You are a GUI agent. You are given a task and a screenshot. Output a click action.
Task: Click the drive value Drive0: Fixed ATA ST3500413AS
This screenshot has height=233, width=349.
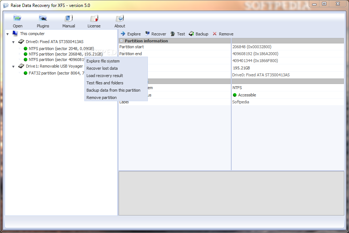pyautogui.click(x=261, y=75)
